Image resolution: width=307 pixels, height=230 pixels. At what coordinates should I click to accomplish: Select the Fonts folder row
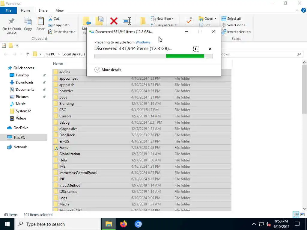pos(142,148)
